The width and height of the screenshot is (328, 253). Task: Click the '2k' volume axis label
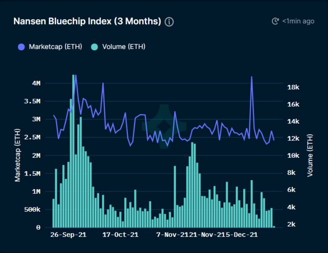click(x=291, y=224)
